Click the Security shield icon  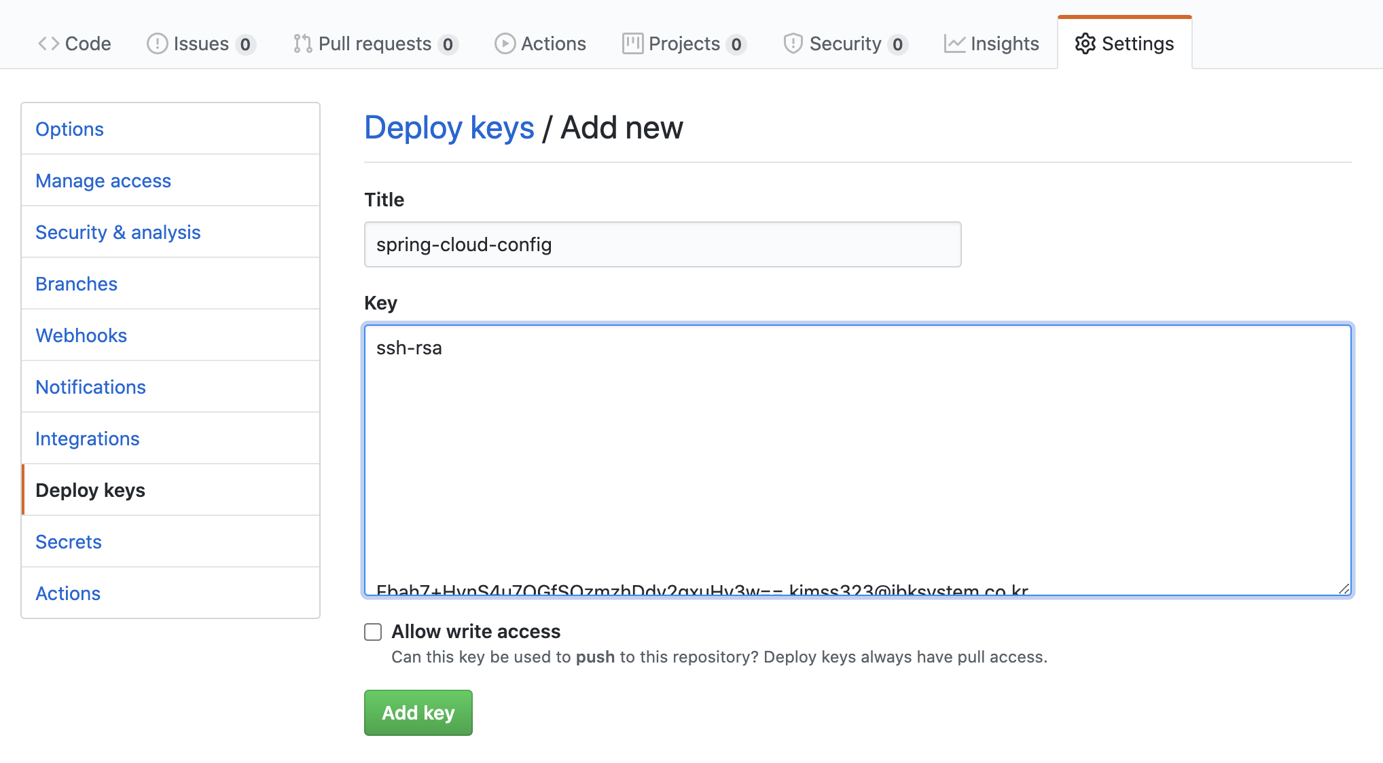coord(793,43)
